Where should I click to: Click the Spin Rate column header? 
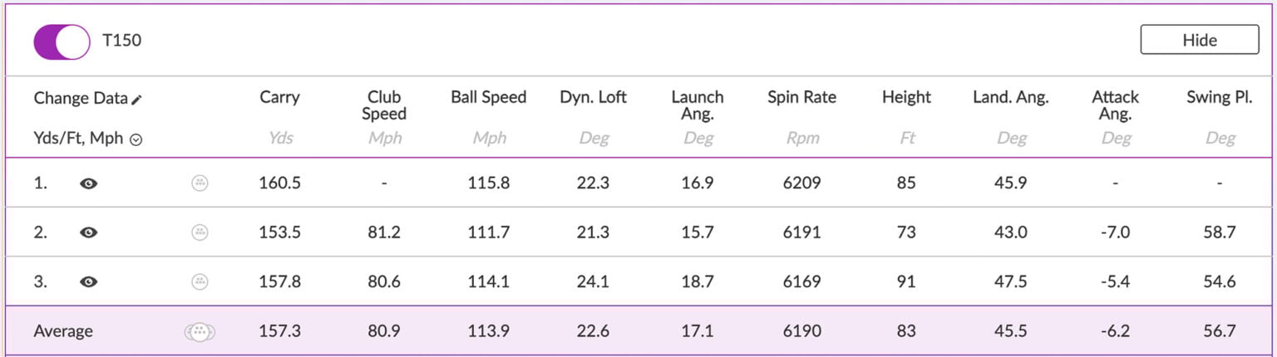tap(801, 97)
